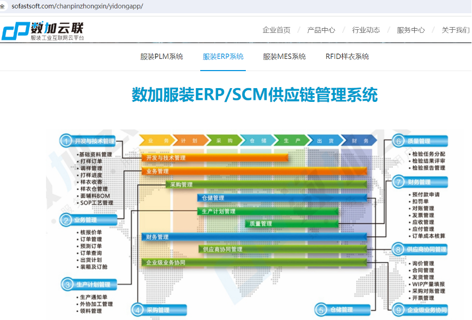
Task: Click 打样订单 list item
Action: click(x=90, y=161)
